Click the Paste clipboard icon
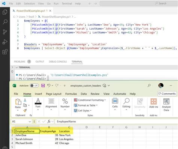Screen dimensions: 178x149 coord(18,102)
